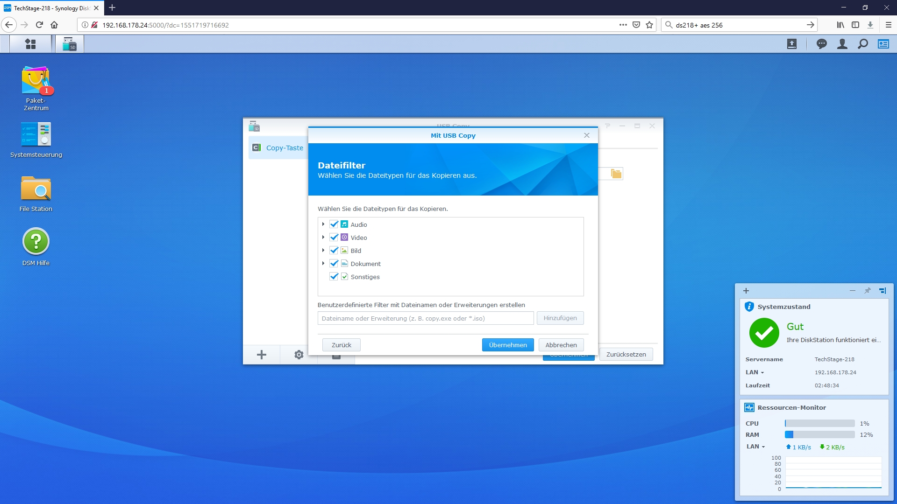
Task: Click the DSM search magnifier icon
Action: (862, 44)
